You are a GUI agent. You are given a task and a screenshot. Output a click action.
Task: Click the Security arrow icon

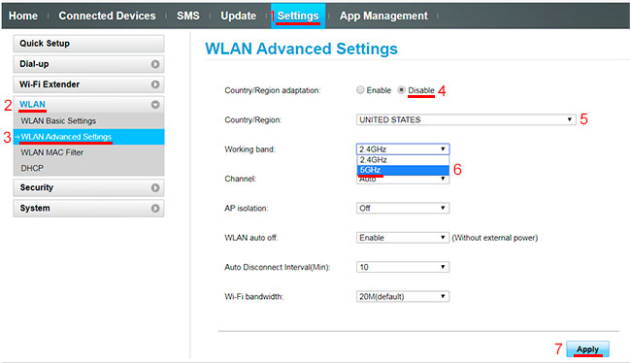tap(155, 188)
